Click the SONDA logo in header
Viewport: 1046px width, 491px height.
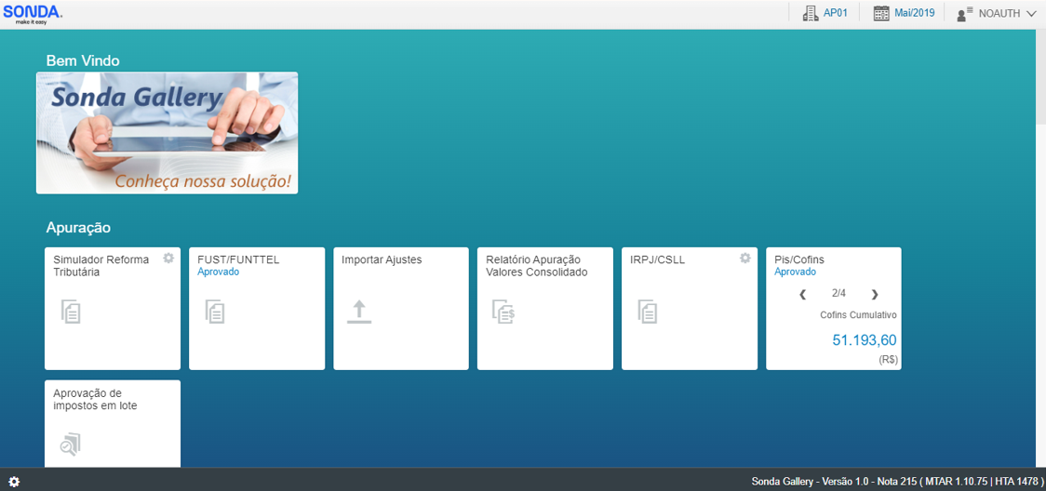click(33, 13)
